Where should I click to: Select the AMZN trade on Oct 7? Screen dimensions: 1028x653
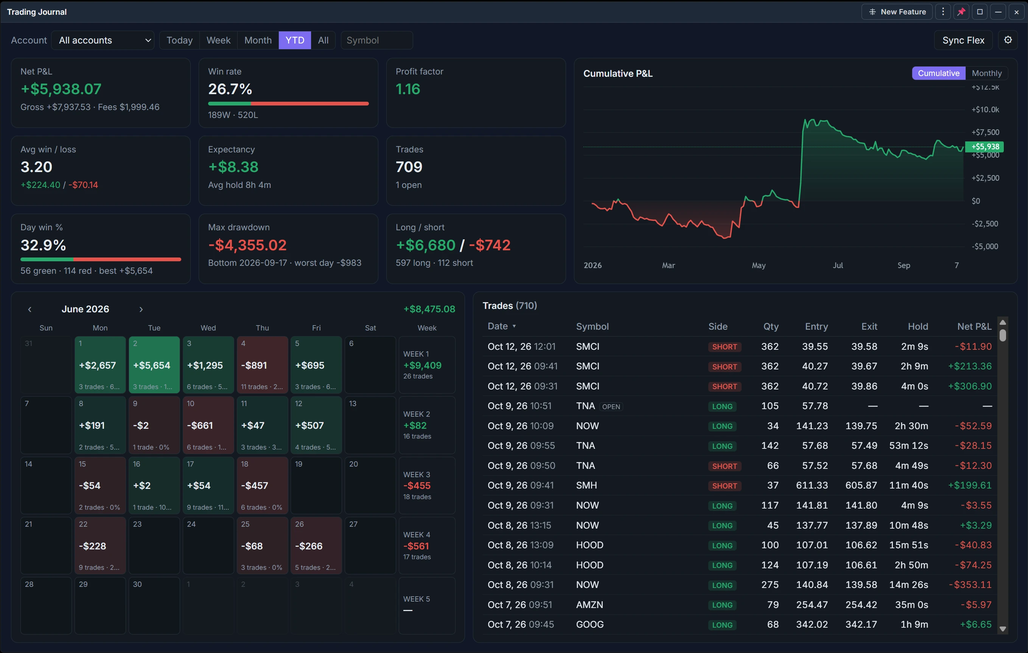pos(740,605)
